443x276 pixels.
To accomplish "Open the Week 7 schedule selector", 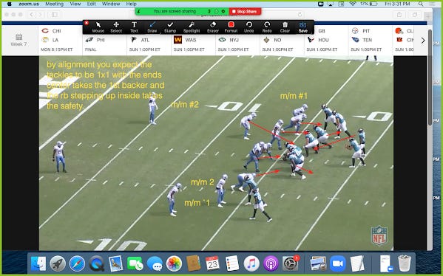I will [19, 40].
